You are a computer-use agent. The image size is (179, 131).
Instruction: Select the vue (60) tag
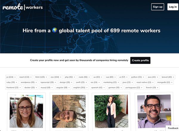coord(111,77)
